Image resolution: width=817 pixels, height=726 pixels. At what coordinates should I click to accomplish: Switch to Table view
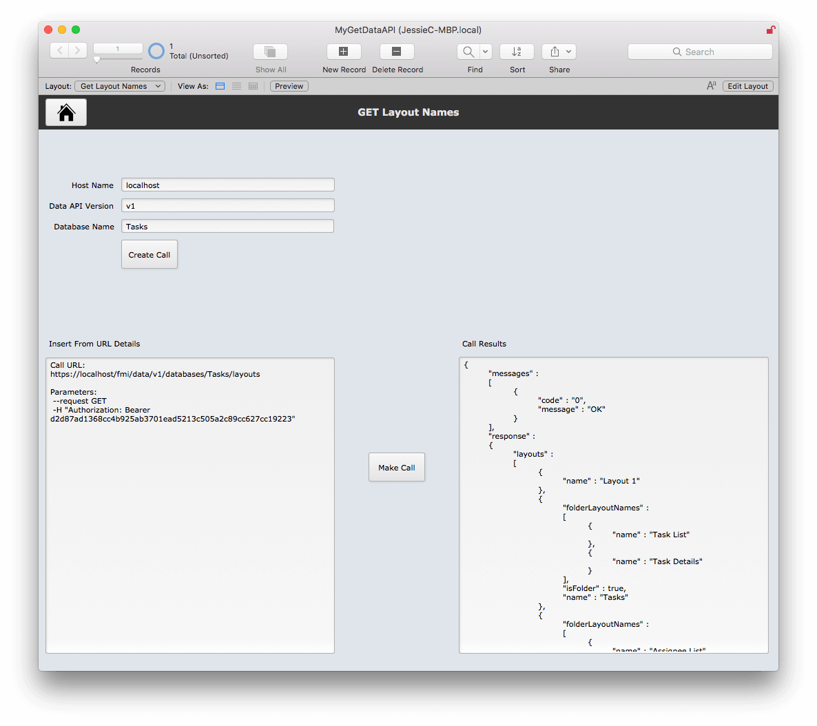click(x=252, y=85)
